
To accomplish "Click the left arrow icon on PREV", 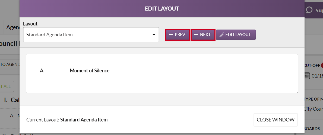I will 171,34.
